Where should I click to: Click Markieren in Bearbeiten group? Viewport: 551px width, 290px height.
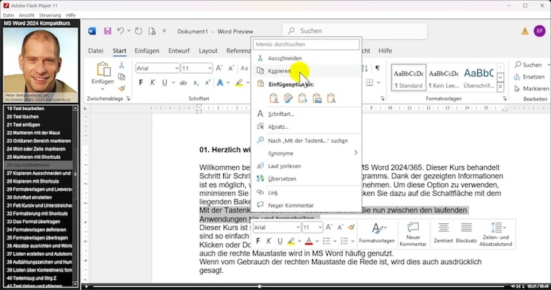[x=531, y=89]
